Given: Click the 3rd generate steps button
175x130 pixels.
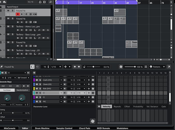Looking at the screenshot, I should tap(10, 86).
